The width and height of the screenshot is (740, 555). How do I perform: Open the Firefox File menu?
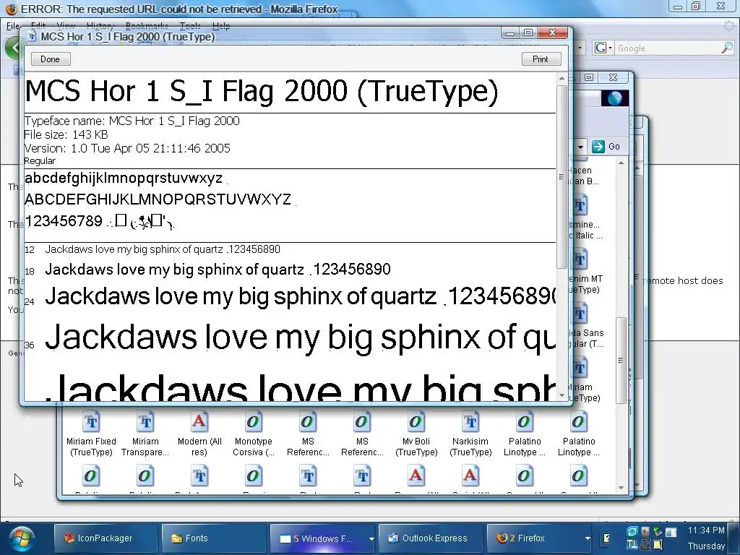tap(13, 25)
